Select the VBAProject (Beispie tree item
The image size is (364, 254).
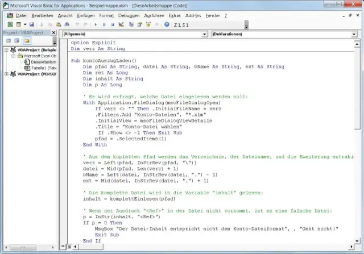click(x=37, y=50)
